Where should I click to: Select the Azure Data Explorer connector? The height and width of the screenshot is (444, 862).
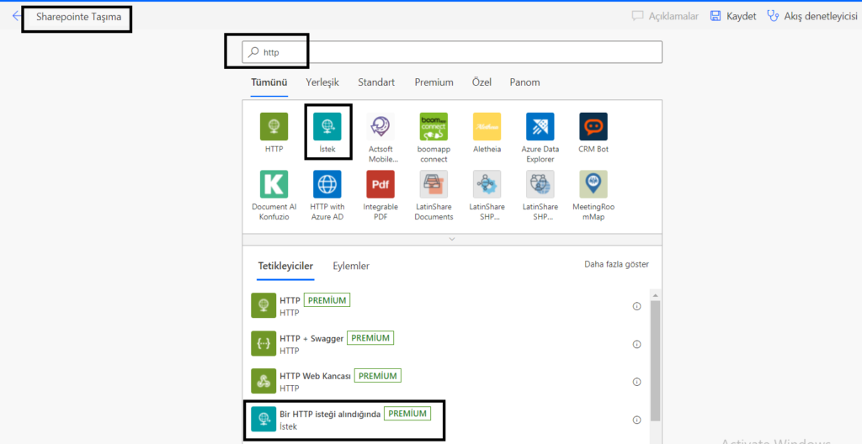click(x=540, y=126)
